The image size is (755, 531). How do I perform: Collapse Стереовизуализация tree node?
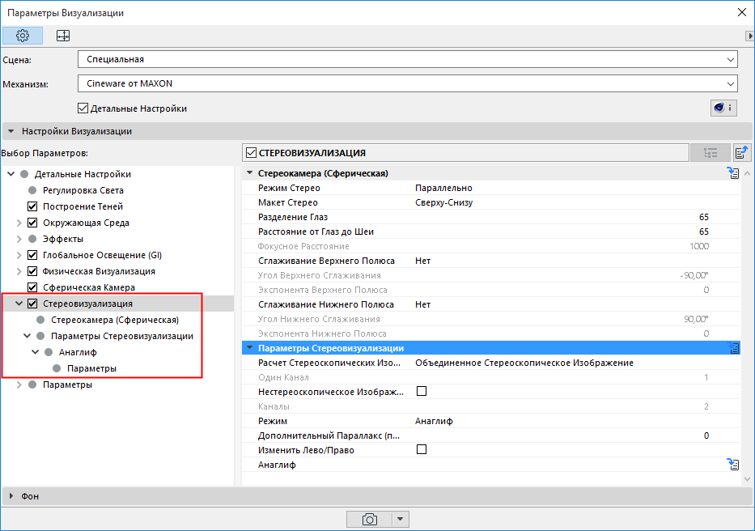(x=19, y=304)
